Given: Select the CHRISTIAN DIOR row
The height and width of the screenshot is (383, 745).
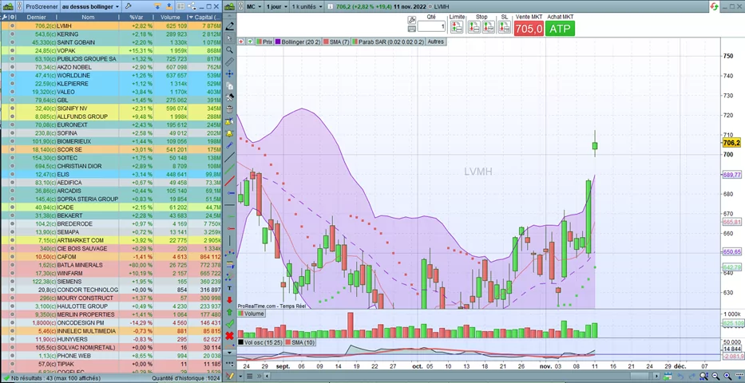Looking at the screenshot, I should (x=111, y=166).
